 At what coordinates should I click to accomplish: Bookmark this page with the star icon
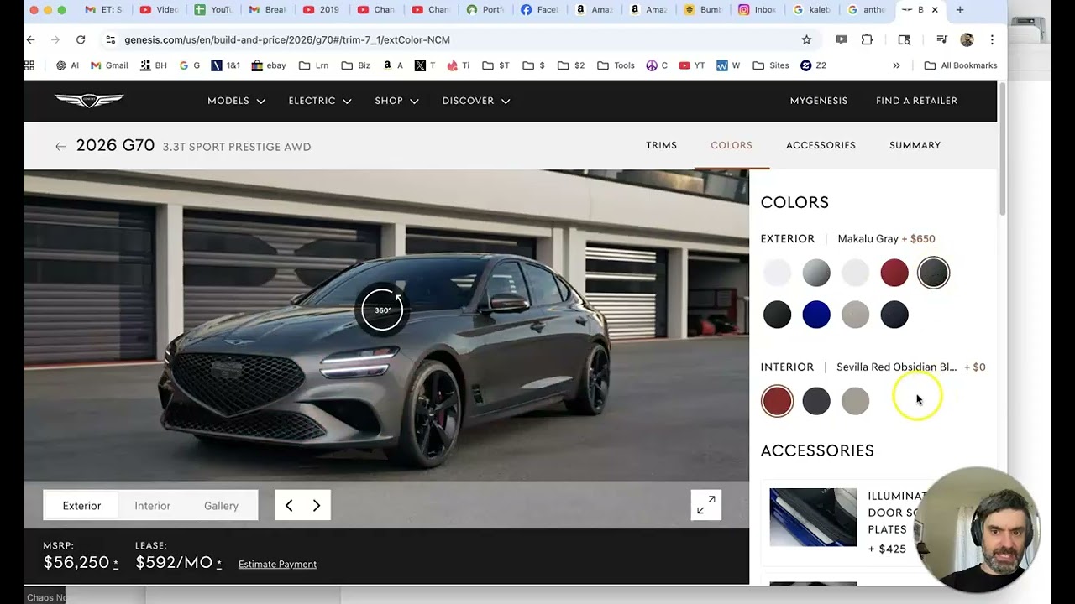pos(806,39)
